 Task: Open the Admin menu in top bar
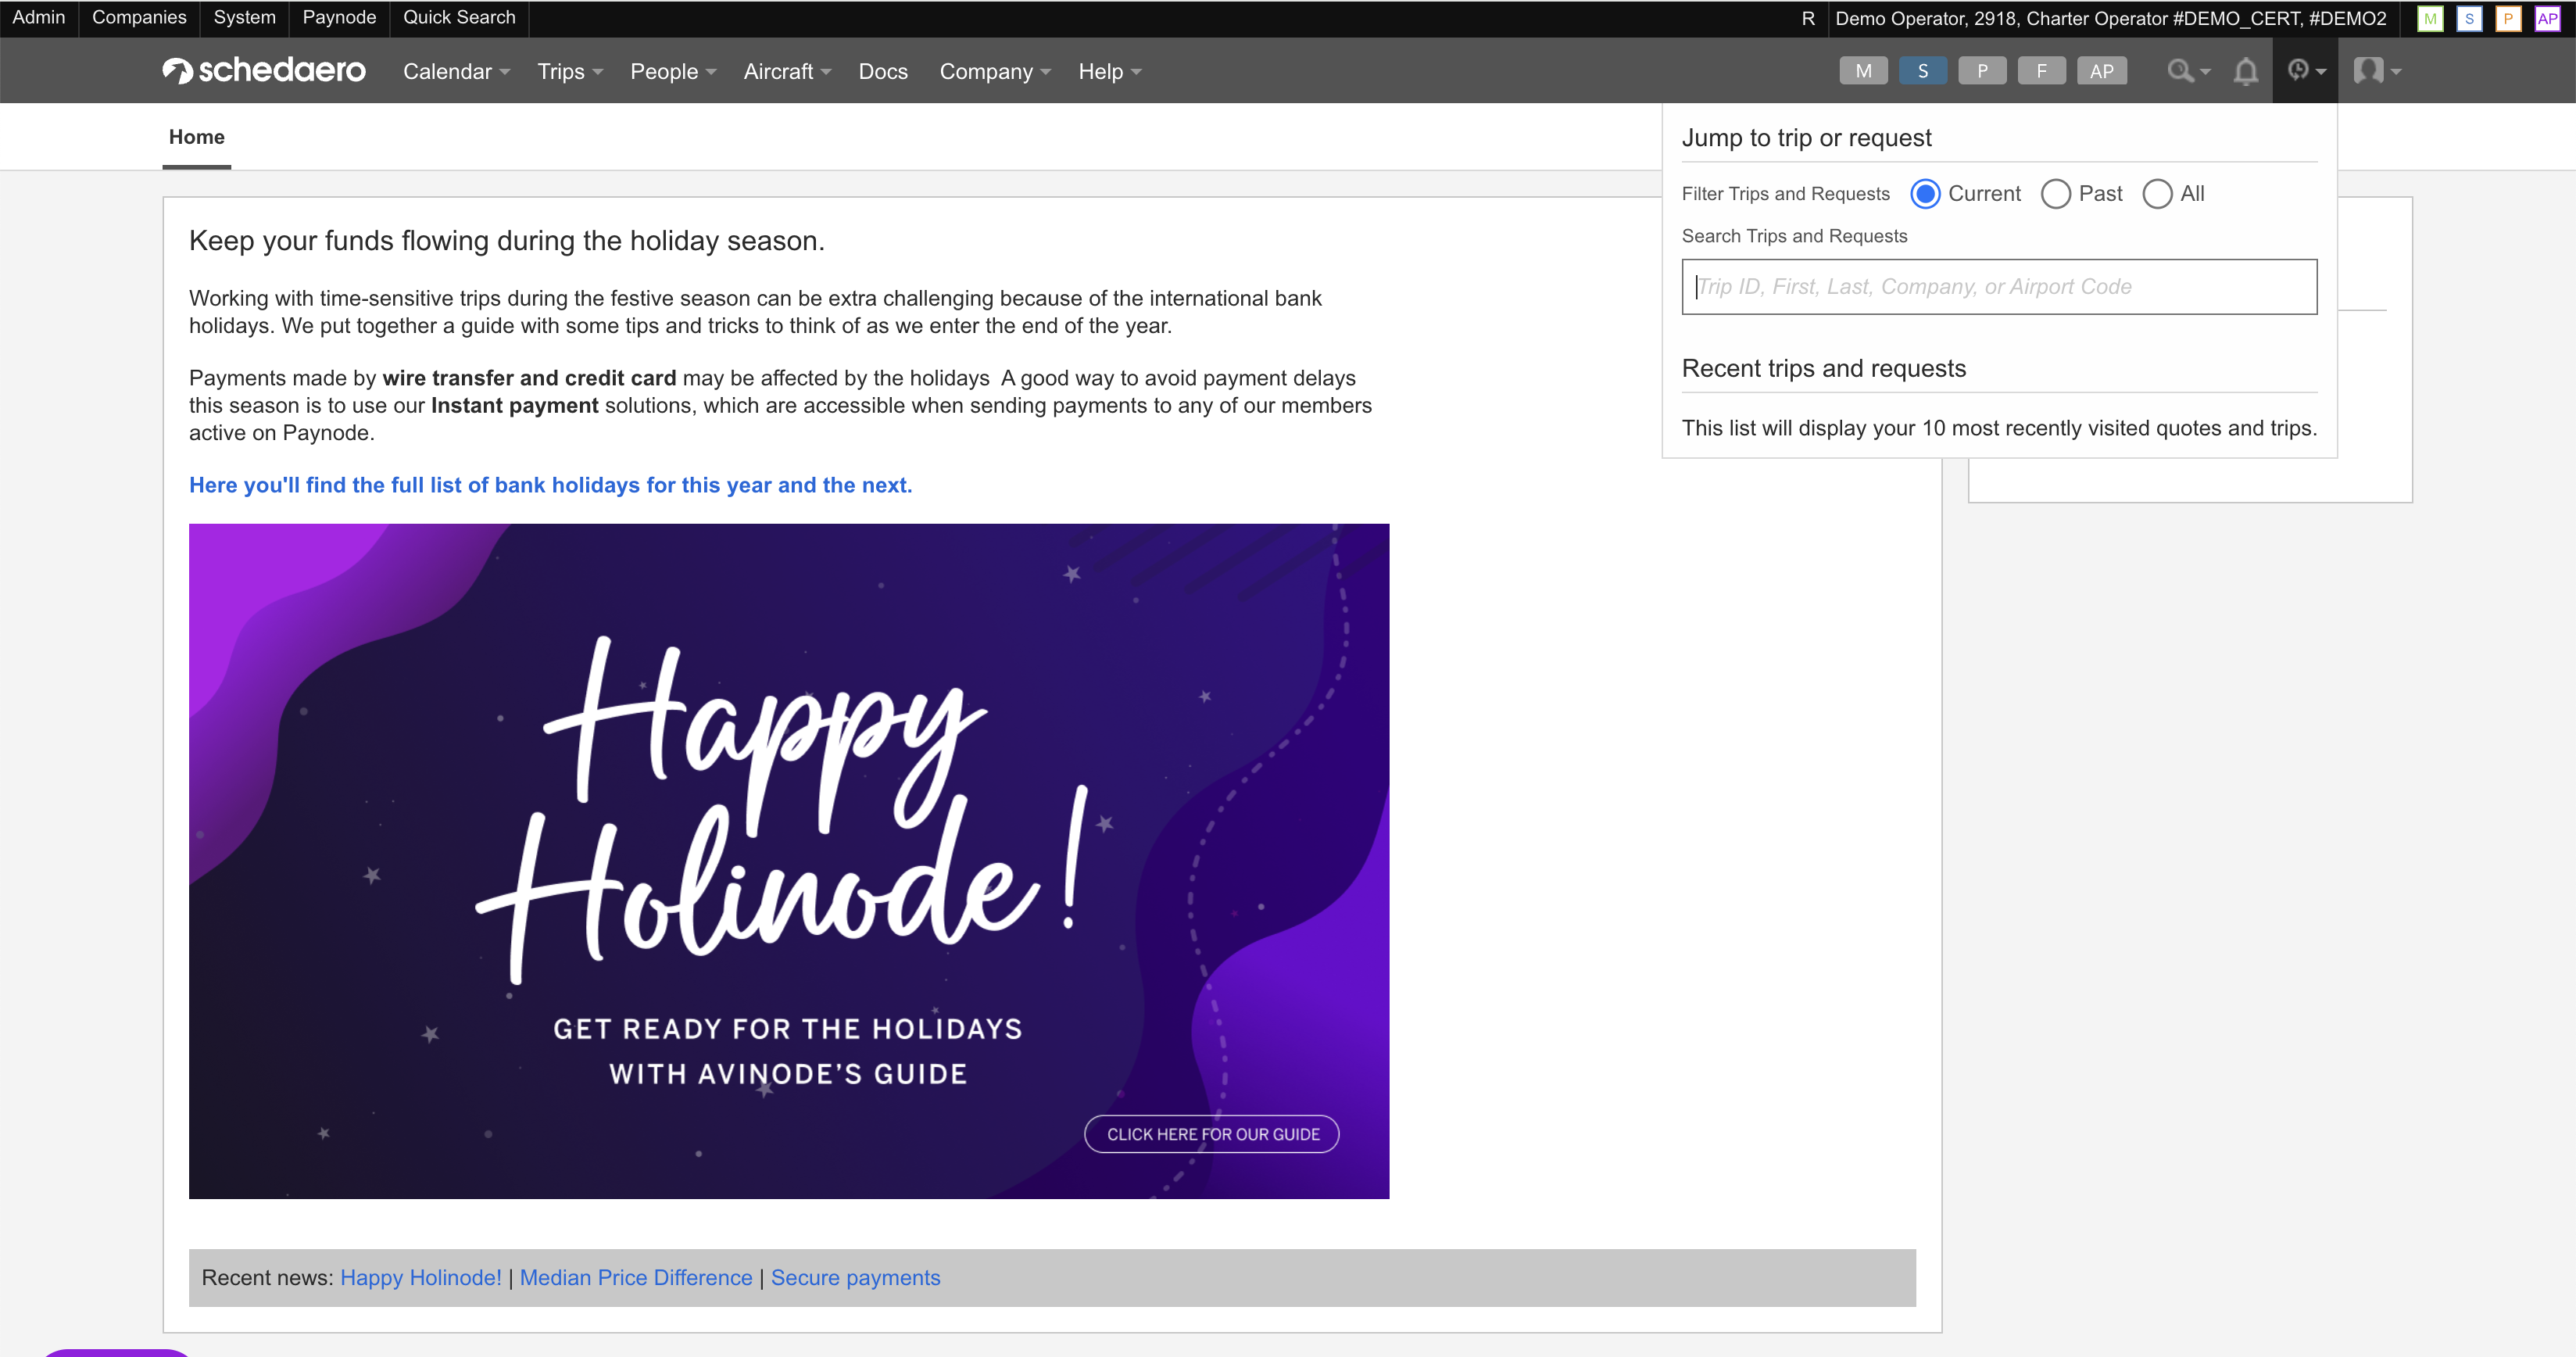click(38, 18)
